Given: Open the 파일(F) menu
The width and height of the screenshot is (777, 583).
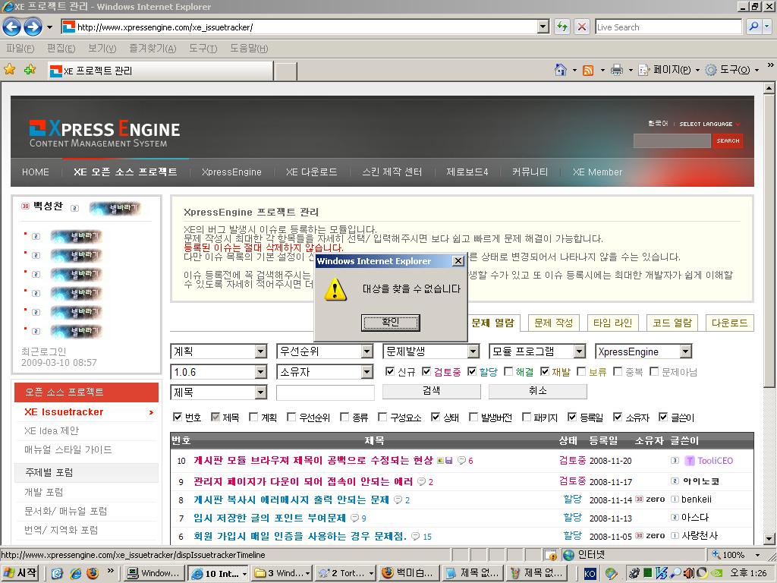Looking at the screenshot, I should coord(20,48).
